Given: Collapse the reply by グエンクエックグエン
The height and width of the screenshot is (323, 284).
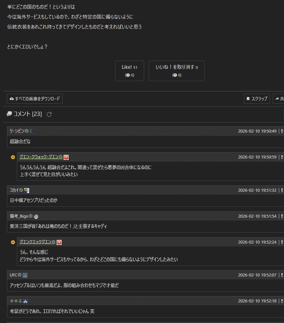Looking at the screenshot, I should pos(13,242).
